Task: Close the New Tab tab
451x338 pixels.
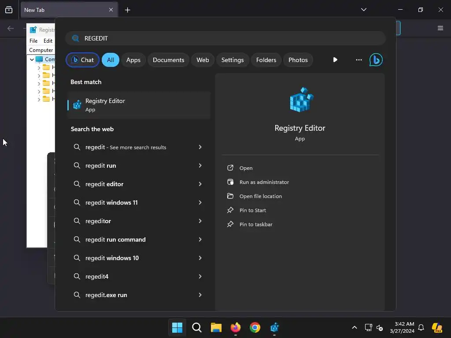Action: coord(111,10)
